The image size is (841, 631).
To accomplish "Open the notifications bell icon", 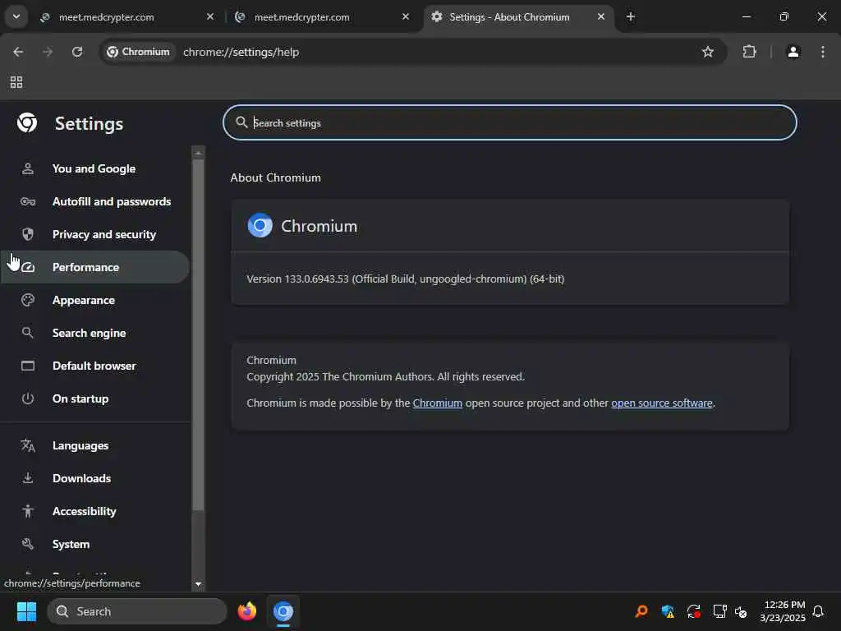I will (x=818, y=611).
